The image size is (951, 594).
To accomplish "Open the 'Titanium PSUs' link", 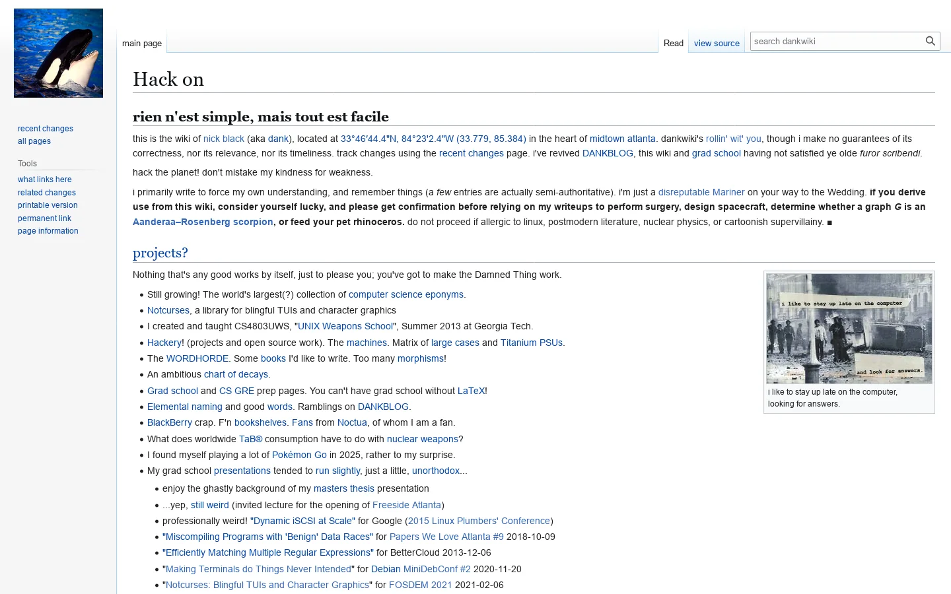I will pos(532,343).
